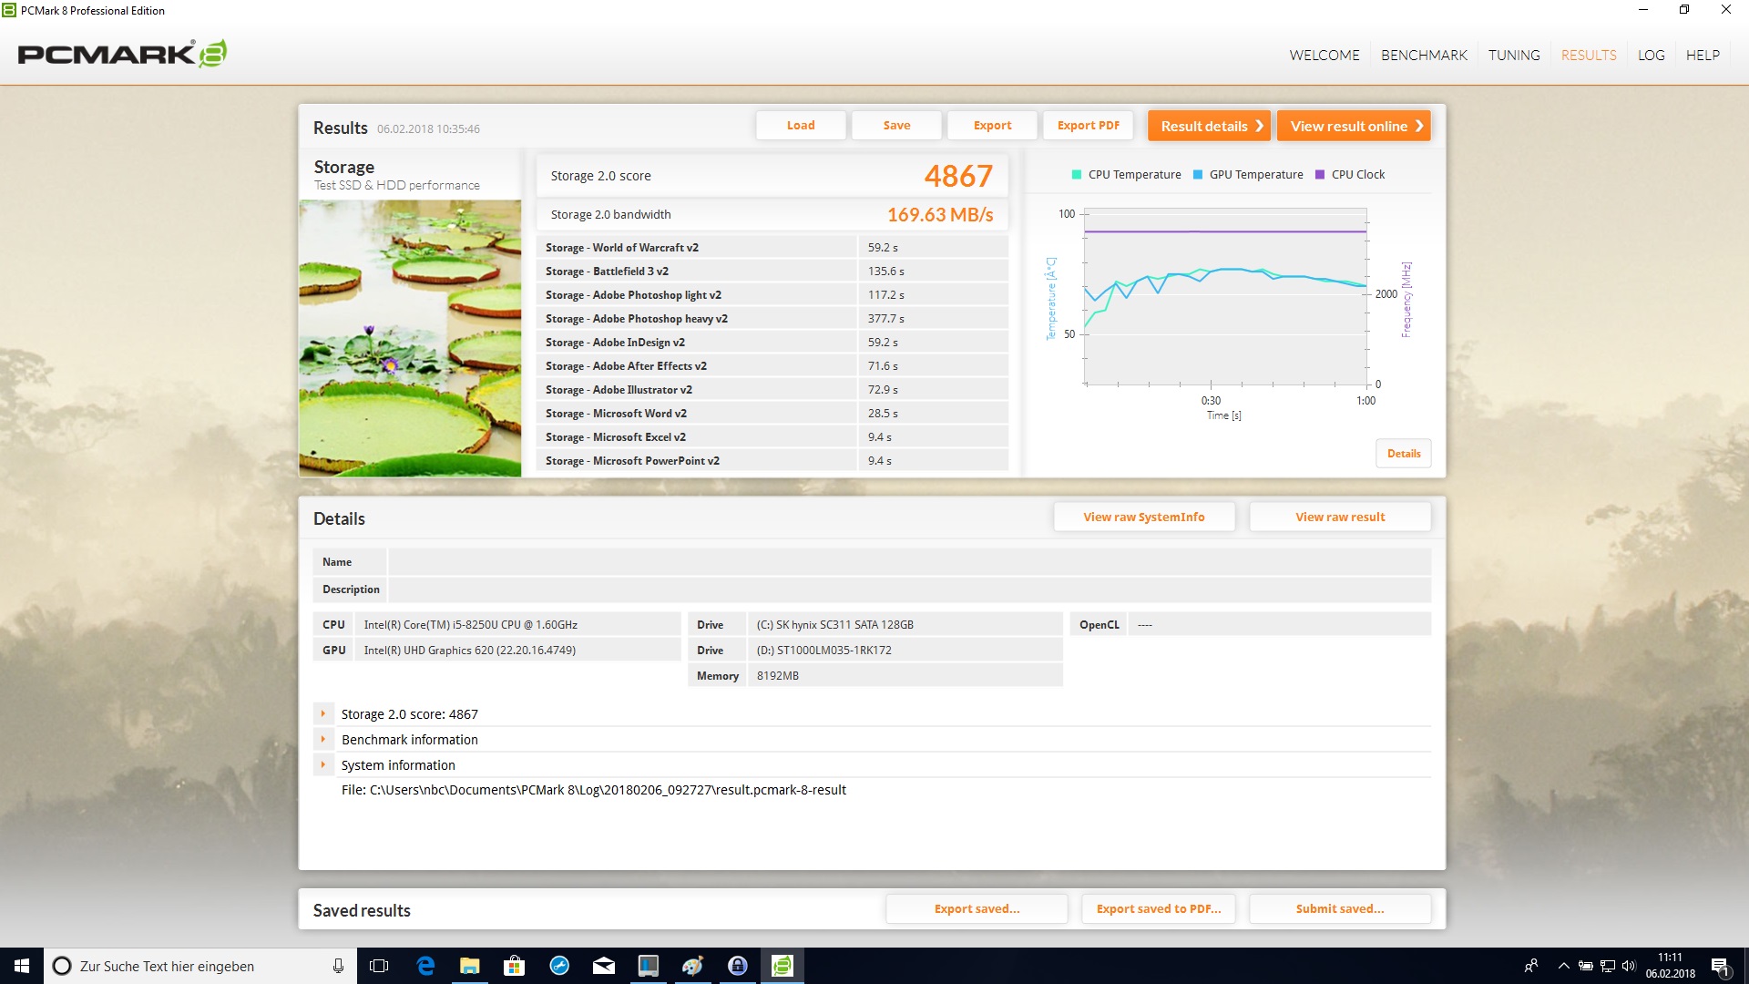The width and height of the screenshot is (1749, 984).
Task: Expand Storage 2.0 score details
Action: tap(323, 714)
